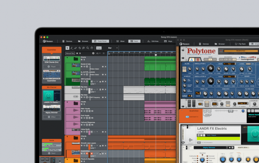Select the pencil tool in sequencer toolbar
This screenshot has width=259, height=163.
point(71,48)
